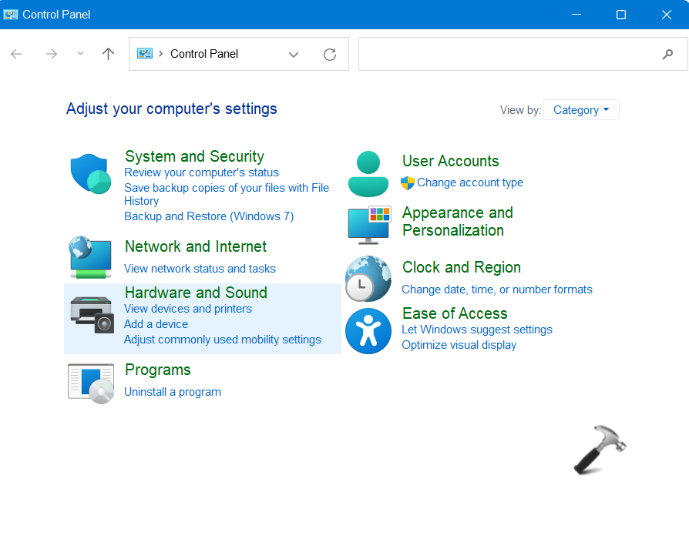Click the Control Panel breadcrumb in address bar

[203, 54]
